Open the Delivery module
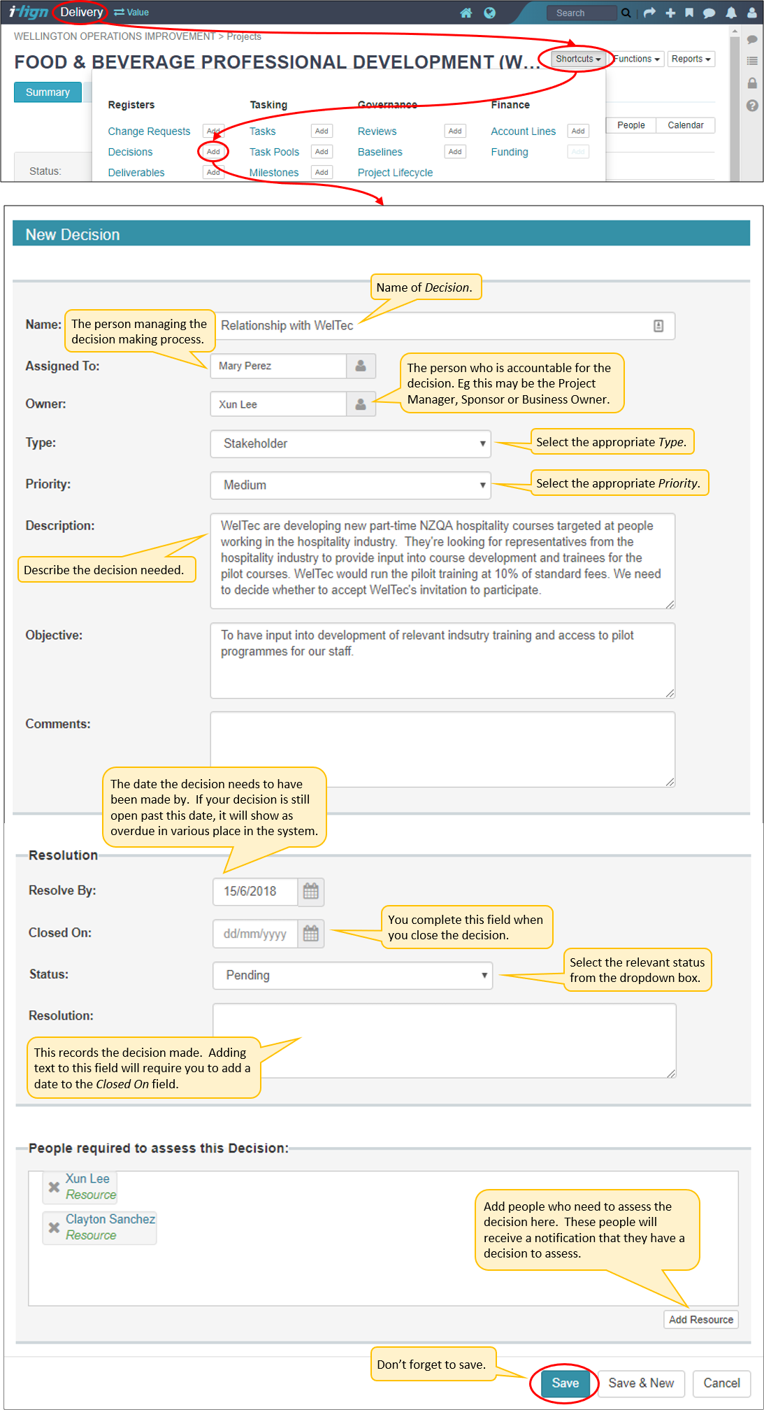 click(x=81, y=13)
